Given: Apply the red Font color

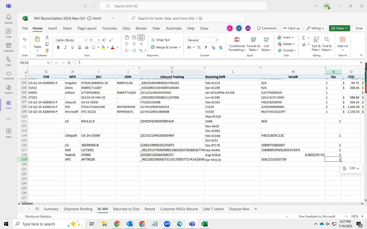Looking at the screenshot, I should (113, 47).
